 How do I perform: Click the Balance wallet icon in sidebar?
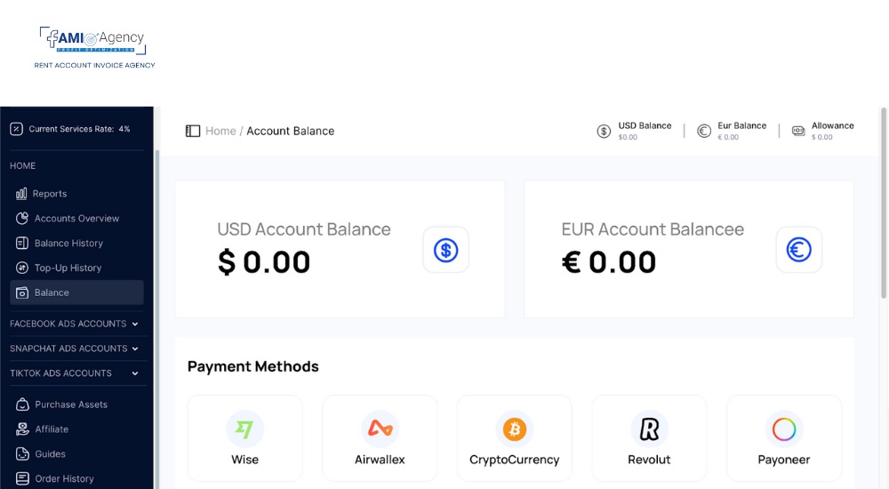pos(22,293)
